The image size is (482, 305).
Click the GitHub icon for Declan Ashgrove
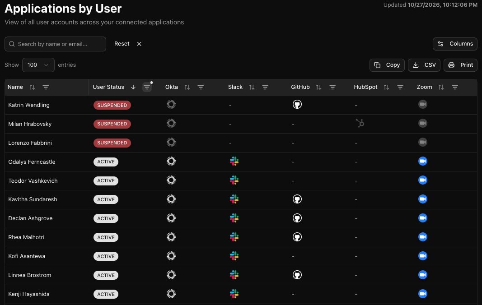[297, 218]
